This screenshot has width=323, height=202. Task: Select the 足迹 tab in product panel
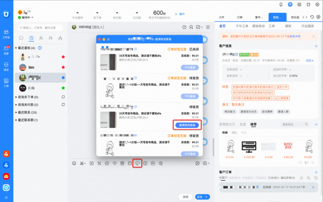click(243, 124)
